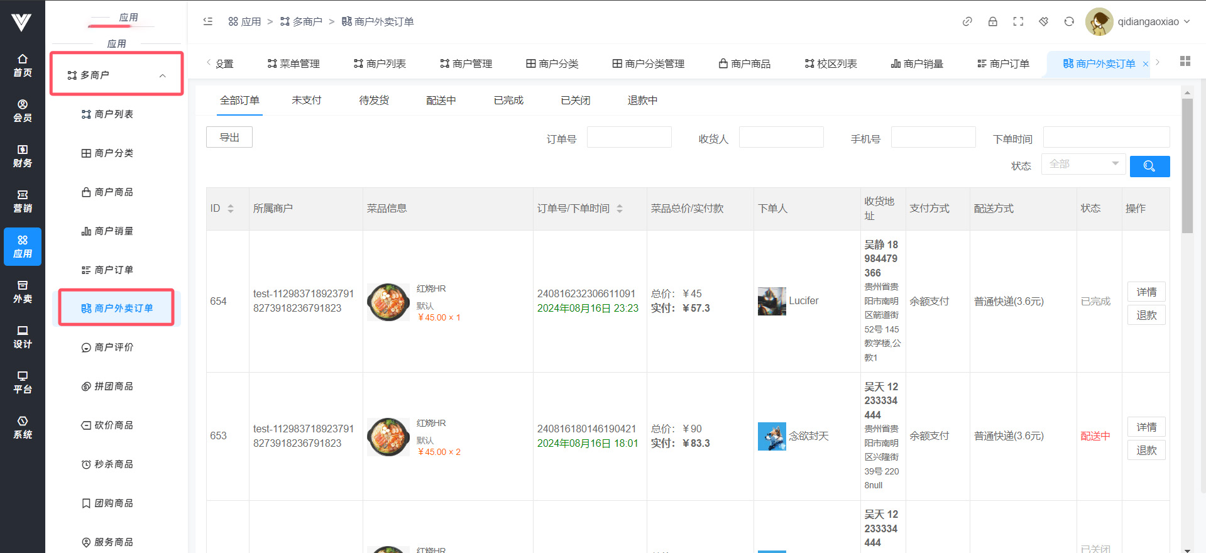Viewport: 1206px width, 553px height.
Task: Click the lock screen icon
Action: [x=992, y=21]
